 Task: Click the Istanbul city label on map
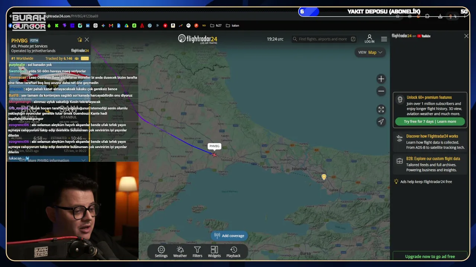[300, 169]
